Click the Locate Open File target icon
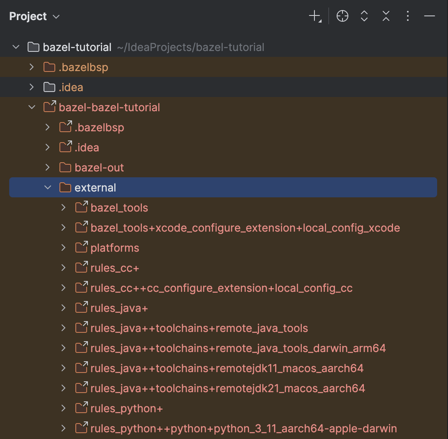Viewport: 448px width, 439px height. pyautogui.click(x=342, y=16)
